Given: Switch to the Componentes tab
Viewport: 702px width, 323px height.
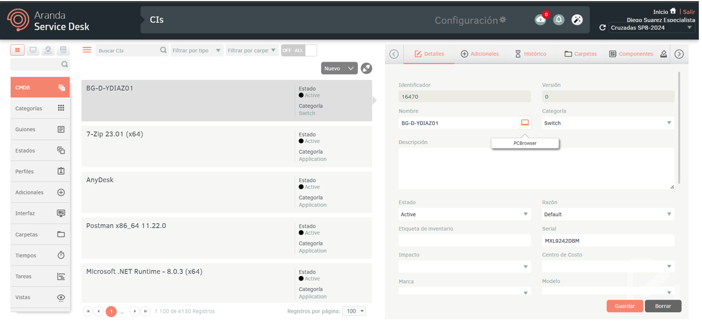Looking at the screenshot, I should point(631,54).
